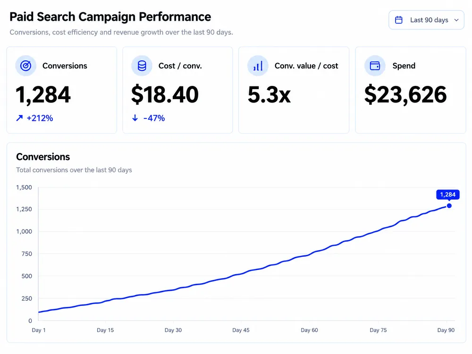472x354 pixels.
Task: Click the Day 90 x-axis label
Action: pos(446,330)
